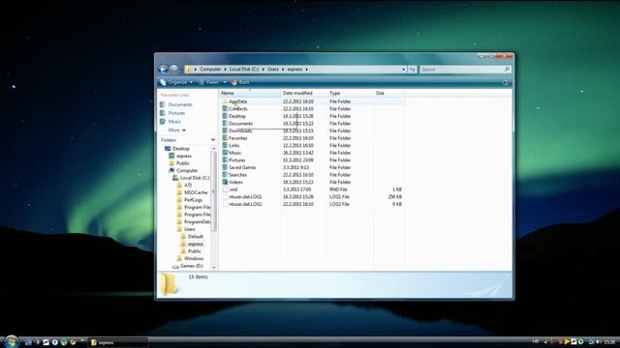The image size is (620, 348).
Task: Select the Desktop folder icon in file list
Action: pos(225,116)
